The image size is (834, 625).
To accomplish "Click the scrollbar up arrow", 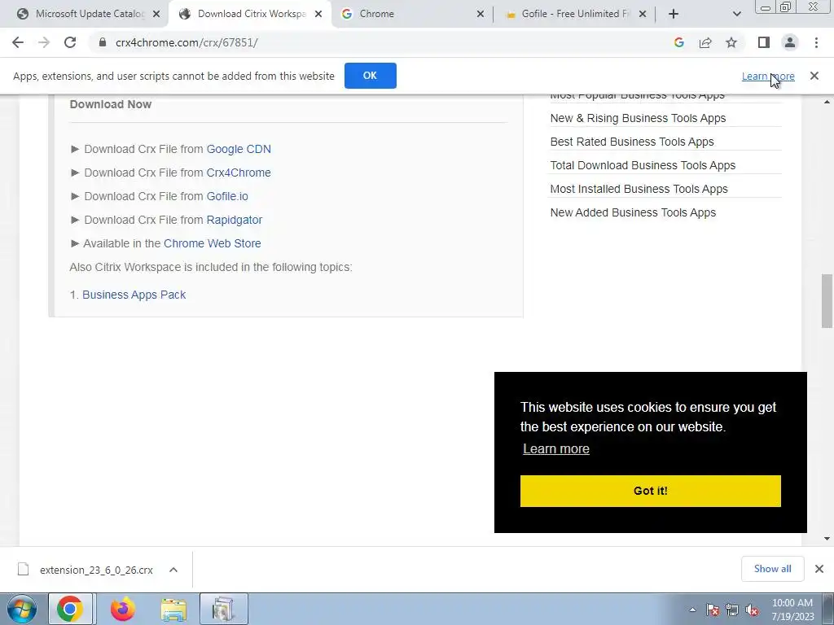I will point(827,102).
